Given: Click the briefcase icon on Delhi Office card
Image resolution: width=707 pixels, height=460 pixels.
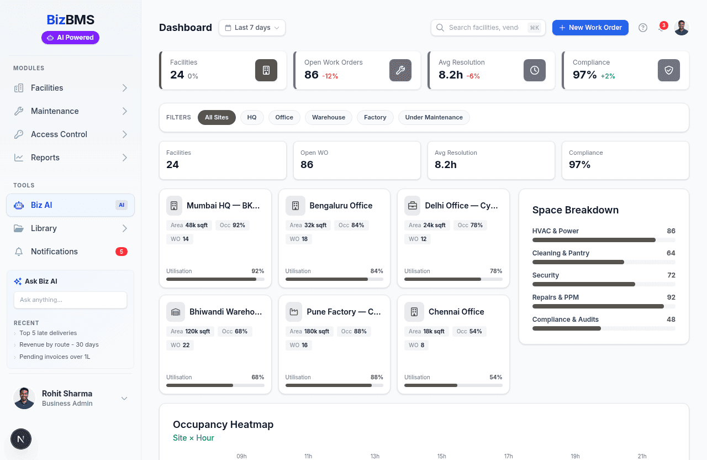Looking at the screenshot, I should [x=412, y=206].
